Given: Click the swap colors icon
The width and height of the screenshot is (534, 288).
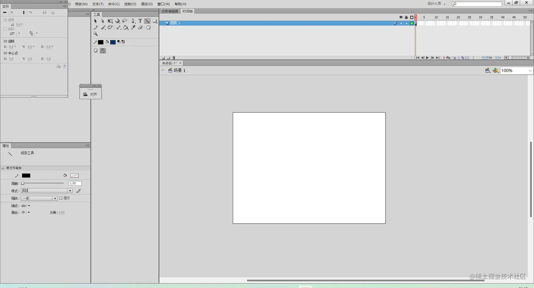Looking at the screenshot, I should point(123,42).
